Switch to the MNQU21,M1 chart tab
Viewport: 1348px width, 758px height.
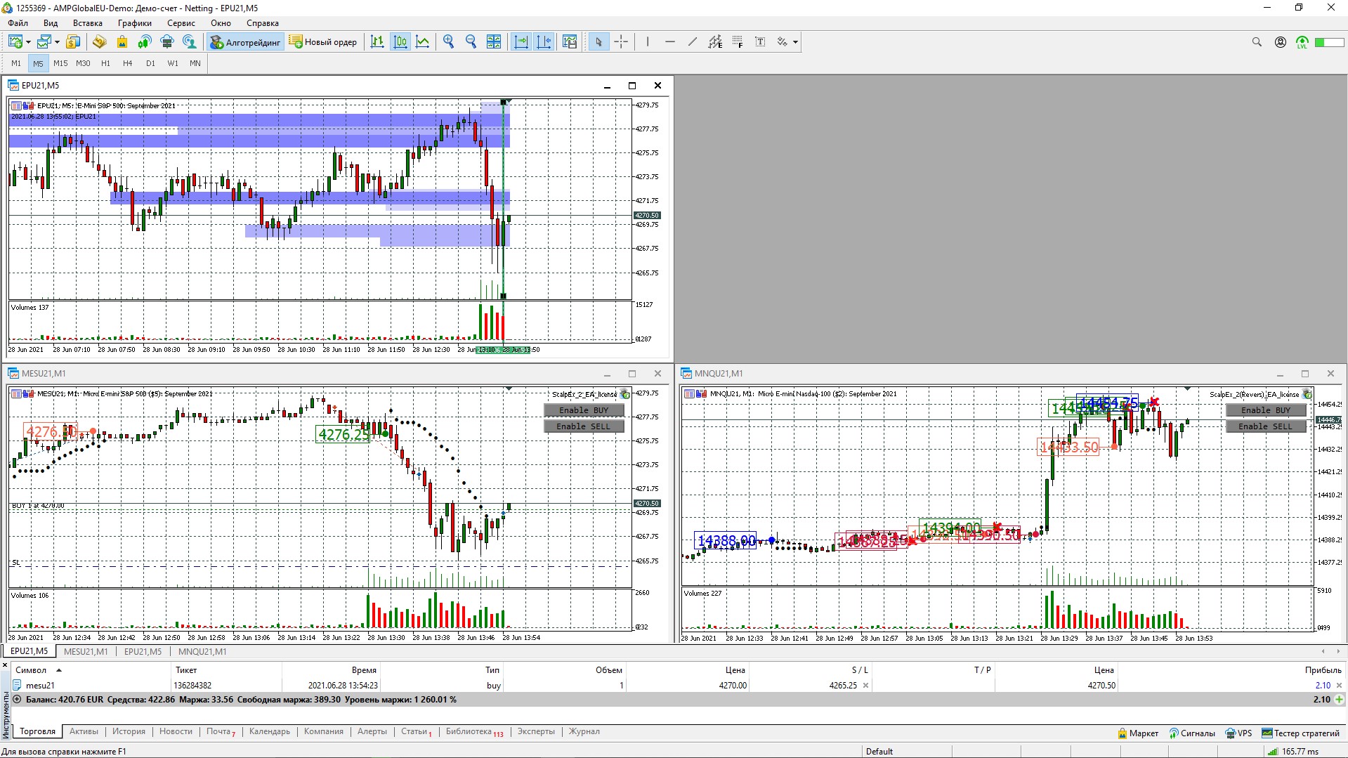[x=202, y=651]
